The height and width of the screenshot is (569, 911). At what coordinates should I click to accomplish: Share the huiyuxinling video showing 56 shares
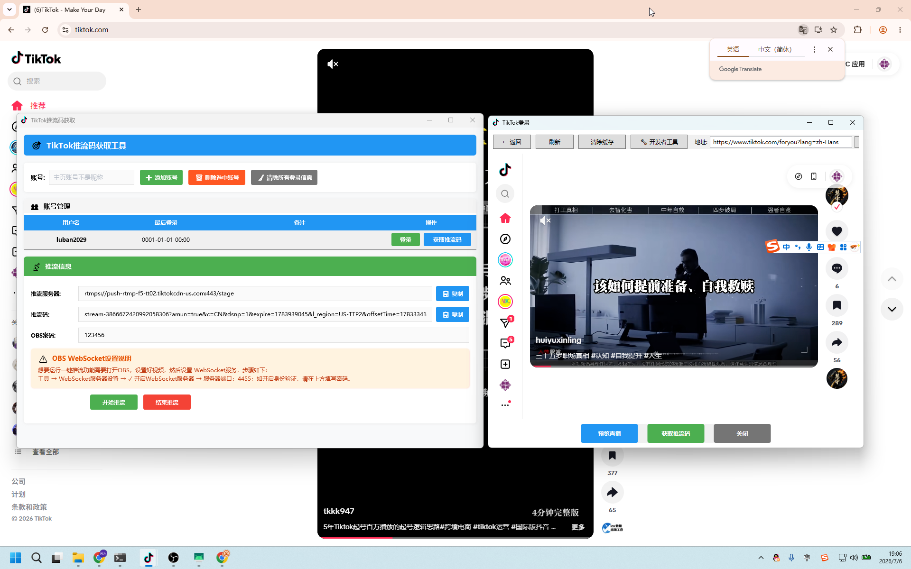[837, 342]
